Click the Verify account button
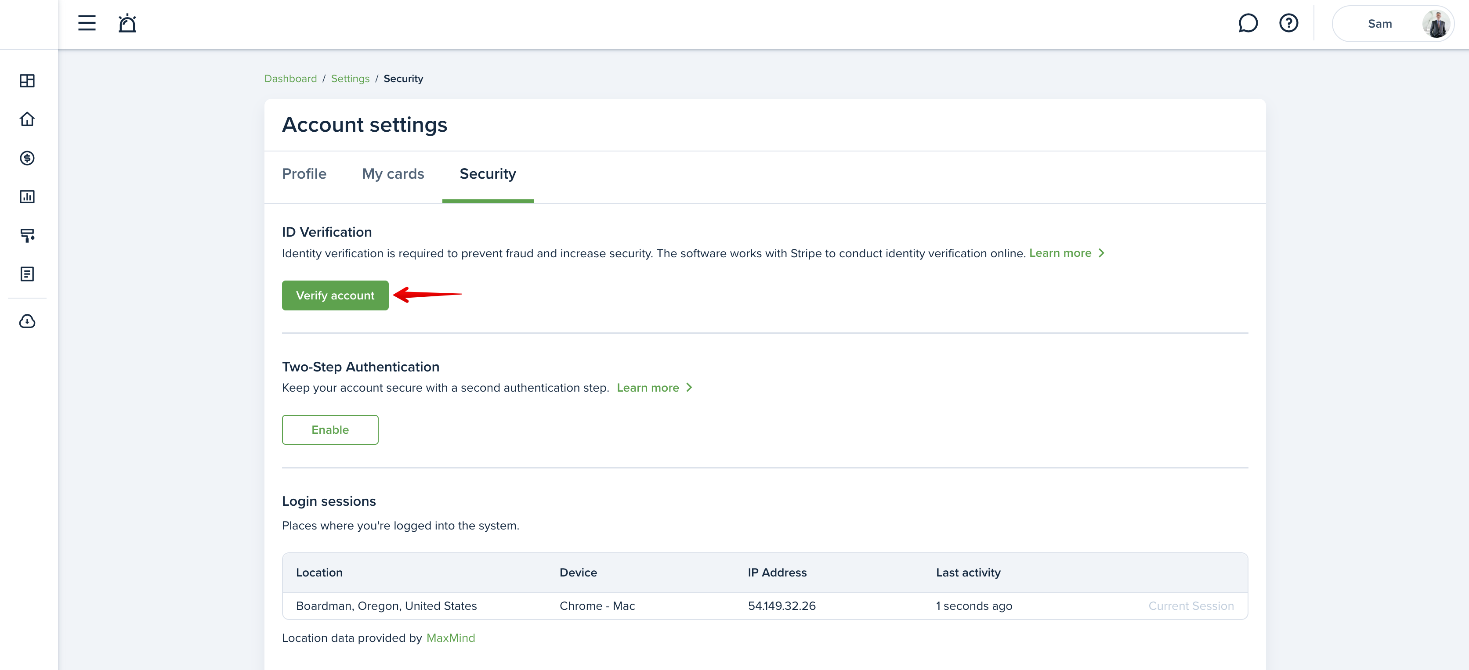1469x670 pixels. pos(335,295)
